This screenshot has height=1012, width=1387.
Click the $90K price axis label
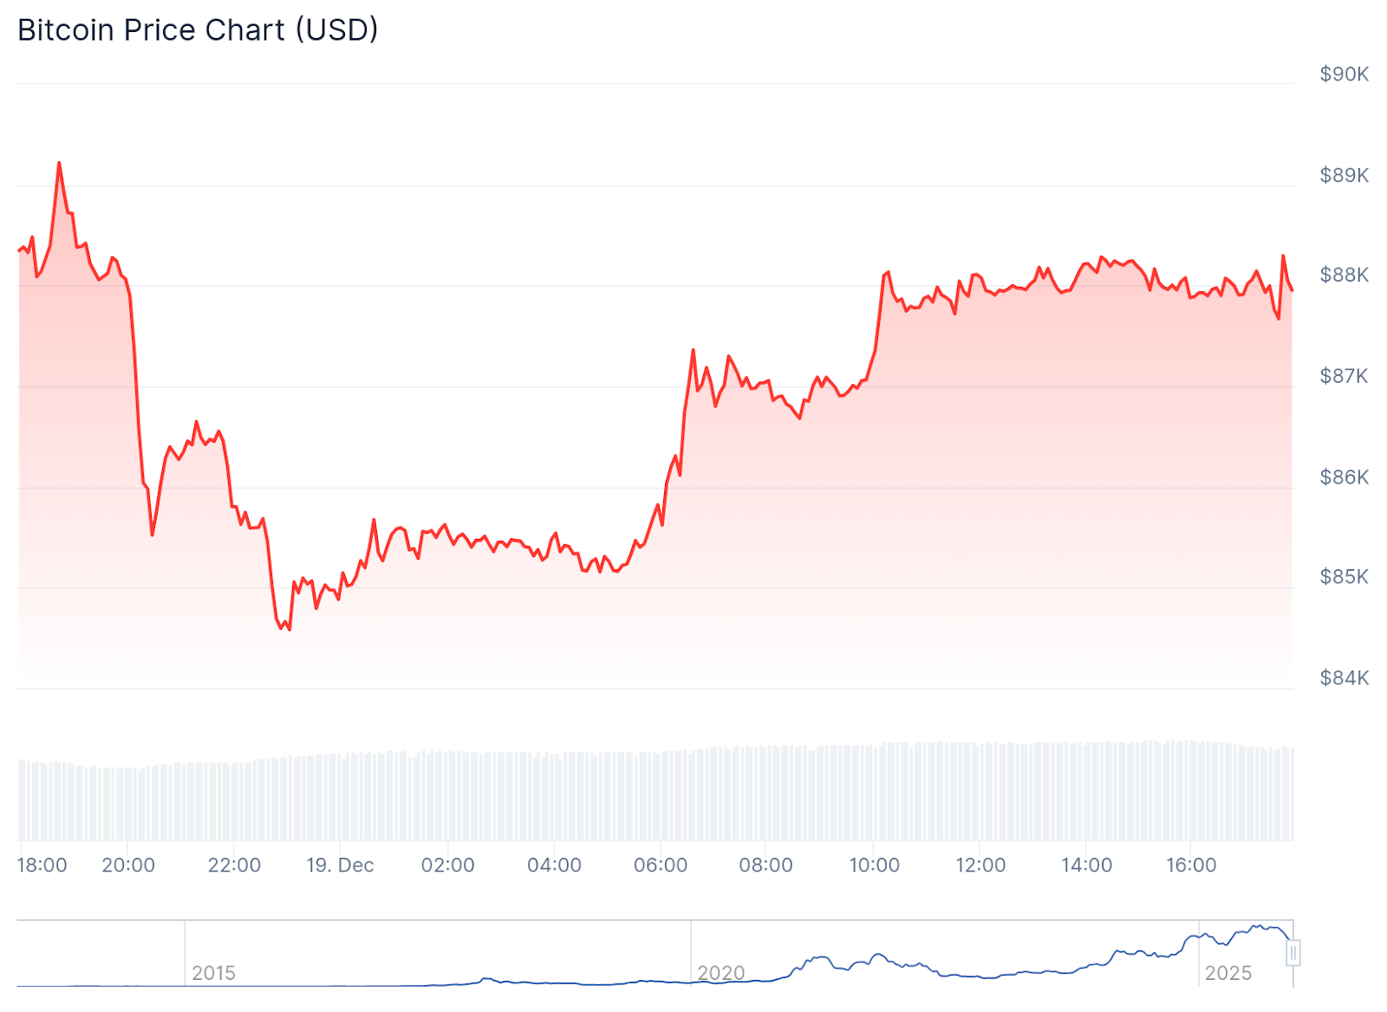coord(1344,75)
